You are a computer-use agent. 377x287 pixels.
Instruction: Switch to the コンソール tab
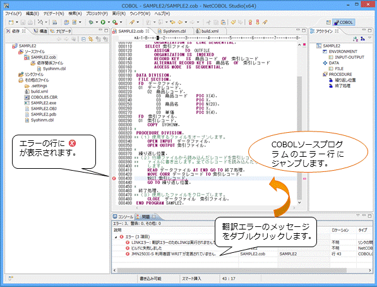[123, 217]
